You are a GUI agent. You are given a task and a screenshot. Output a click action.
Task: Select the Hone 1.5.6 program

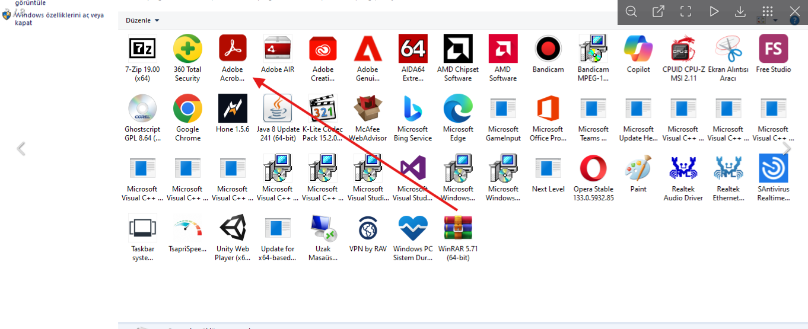point(233,108)
